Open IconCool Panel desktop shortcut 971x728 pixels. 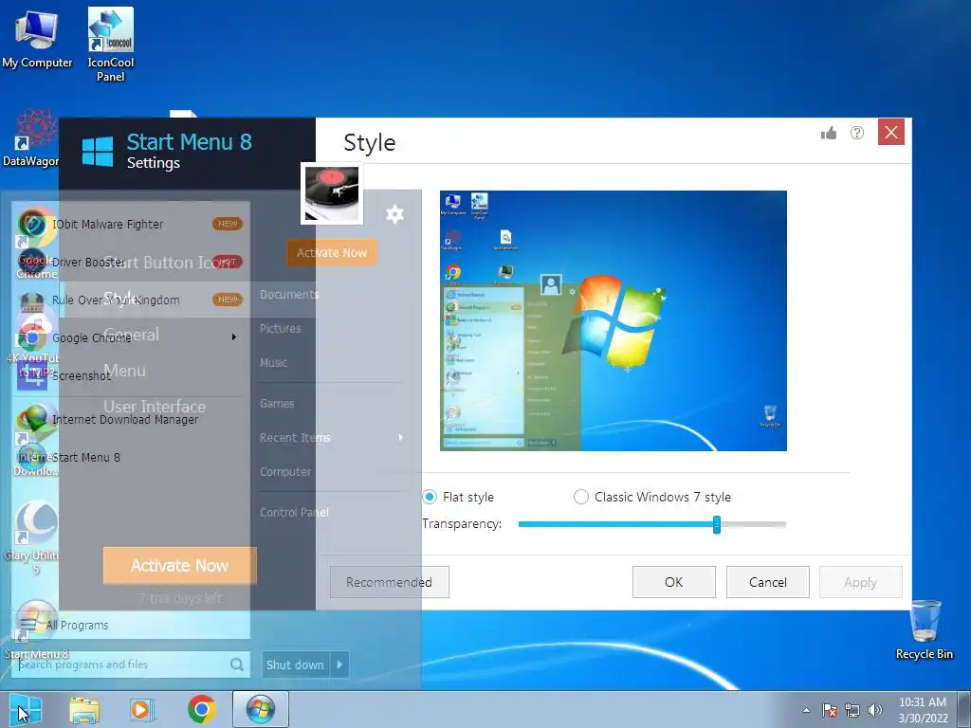click(111, 45)
